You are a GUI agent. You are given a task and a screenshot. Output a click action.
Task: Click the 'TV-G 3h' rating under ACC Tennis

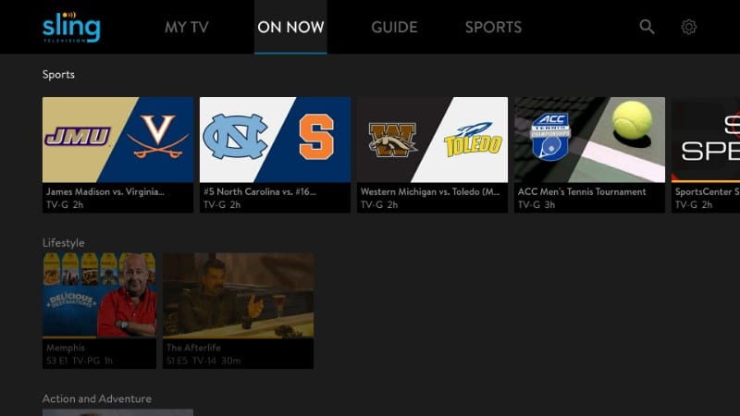pyautogui.click(x=536, y=204)
